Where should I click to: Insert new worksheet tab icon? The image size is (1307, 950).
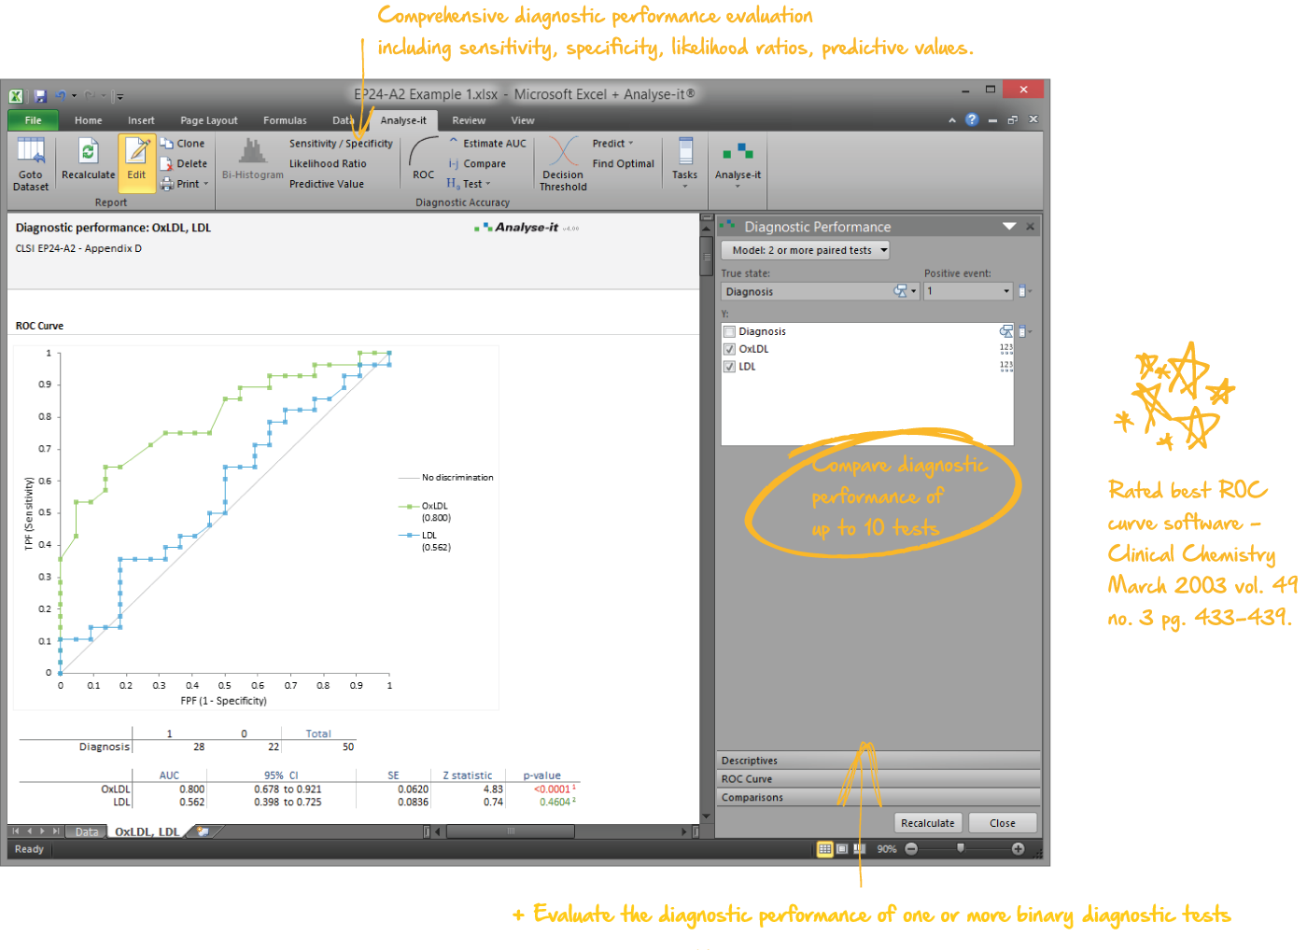204,831
